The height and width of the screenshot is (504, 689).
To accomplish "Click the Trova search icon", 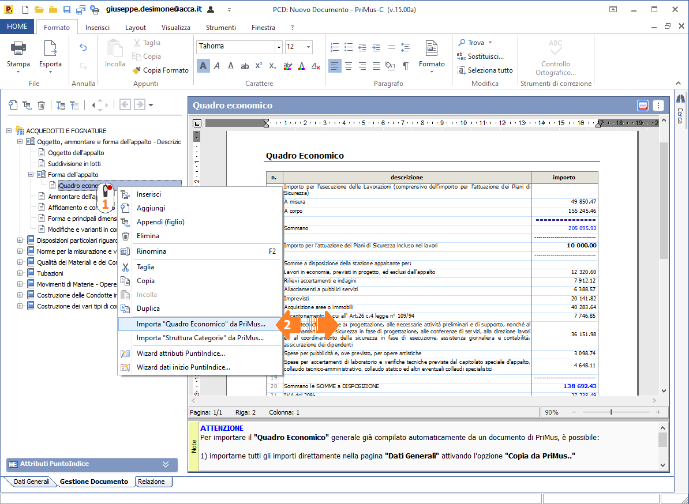I will coord(462,43).
